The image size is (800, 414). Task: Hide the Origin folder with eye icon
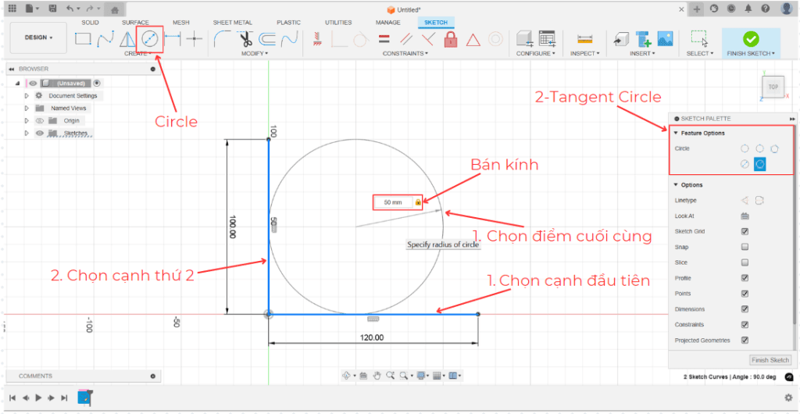pos(39,121)
